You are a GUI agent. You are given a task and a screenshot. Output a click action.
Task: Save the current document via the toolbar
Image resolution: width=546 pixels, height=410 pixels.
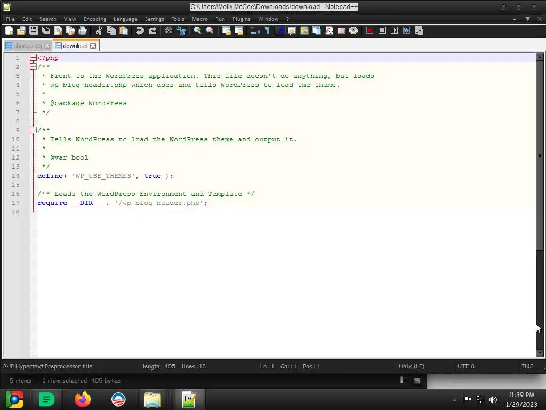click(x=34, y=30)
